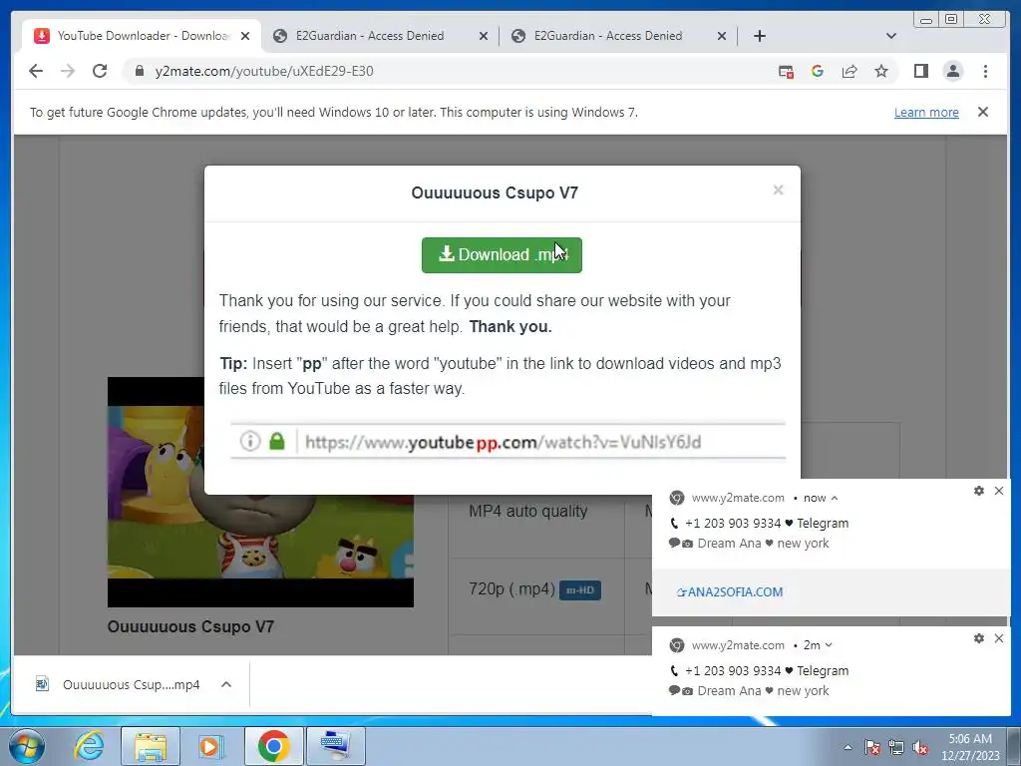Close the 2m-old y2mate notification
The image size is (1021, 766).
point(999,638)
